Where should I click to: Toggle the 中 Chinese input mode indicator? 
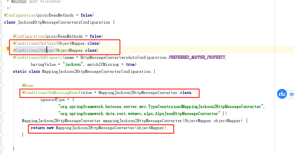[291, 94]
